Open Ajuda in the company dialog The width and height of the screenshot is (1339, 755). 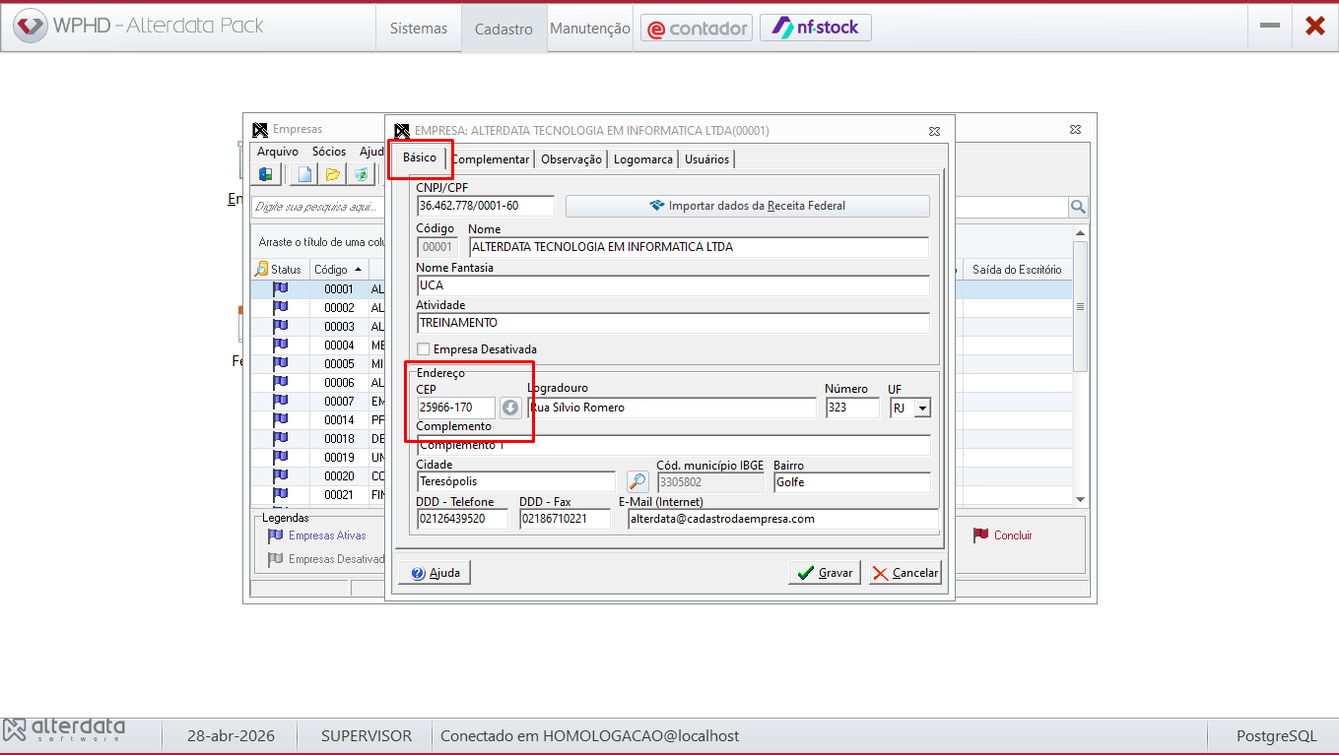435,572
